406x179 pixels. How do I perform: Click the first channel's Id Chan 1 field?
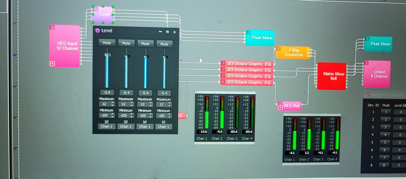coord(107,126)
